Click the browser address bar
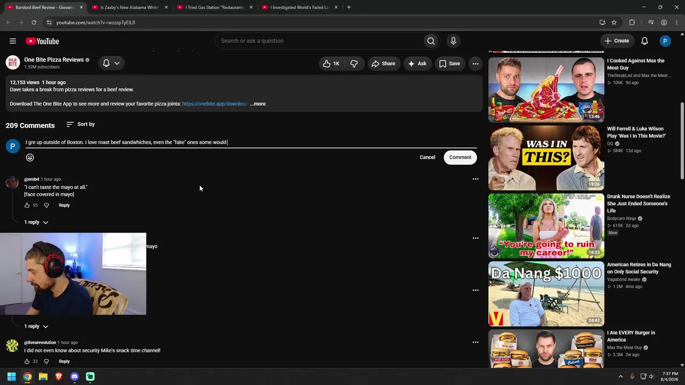 click(x=321, y=22)
